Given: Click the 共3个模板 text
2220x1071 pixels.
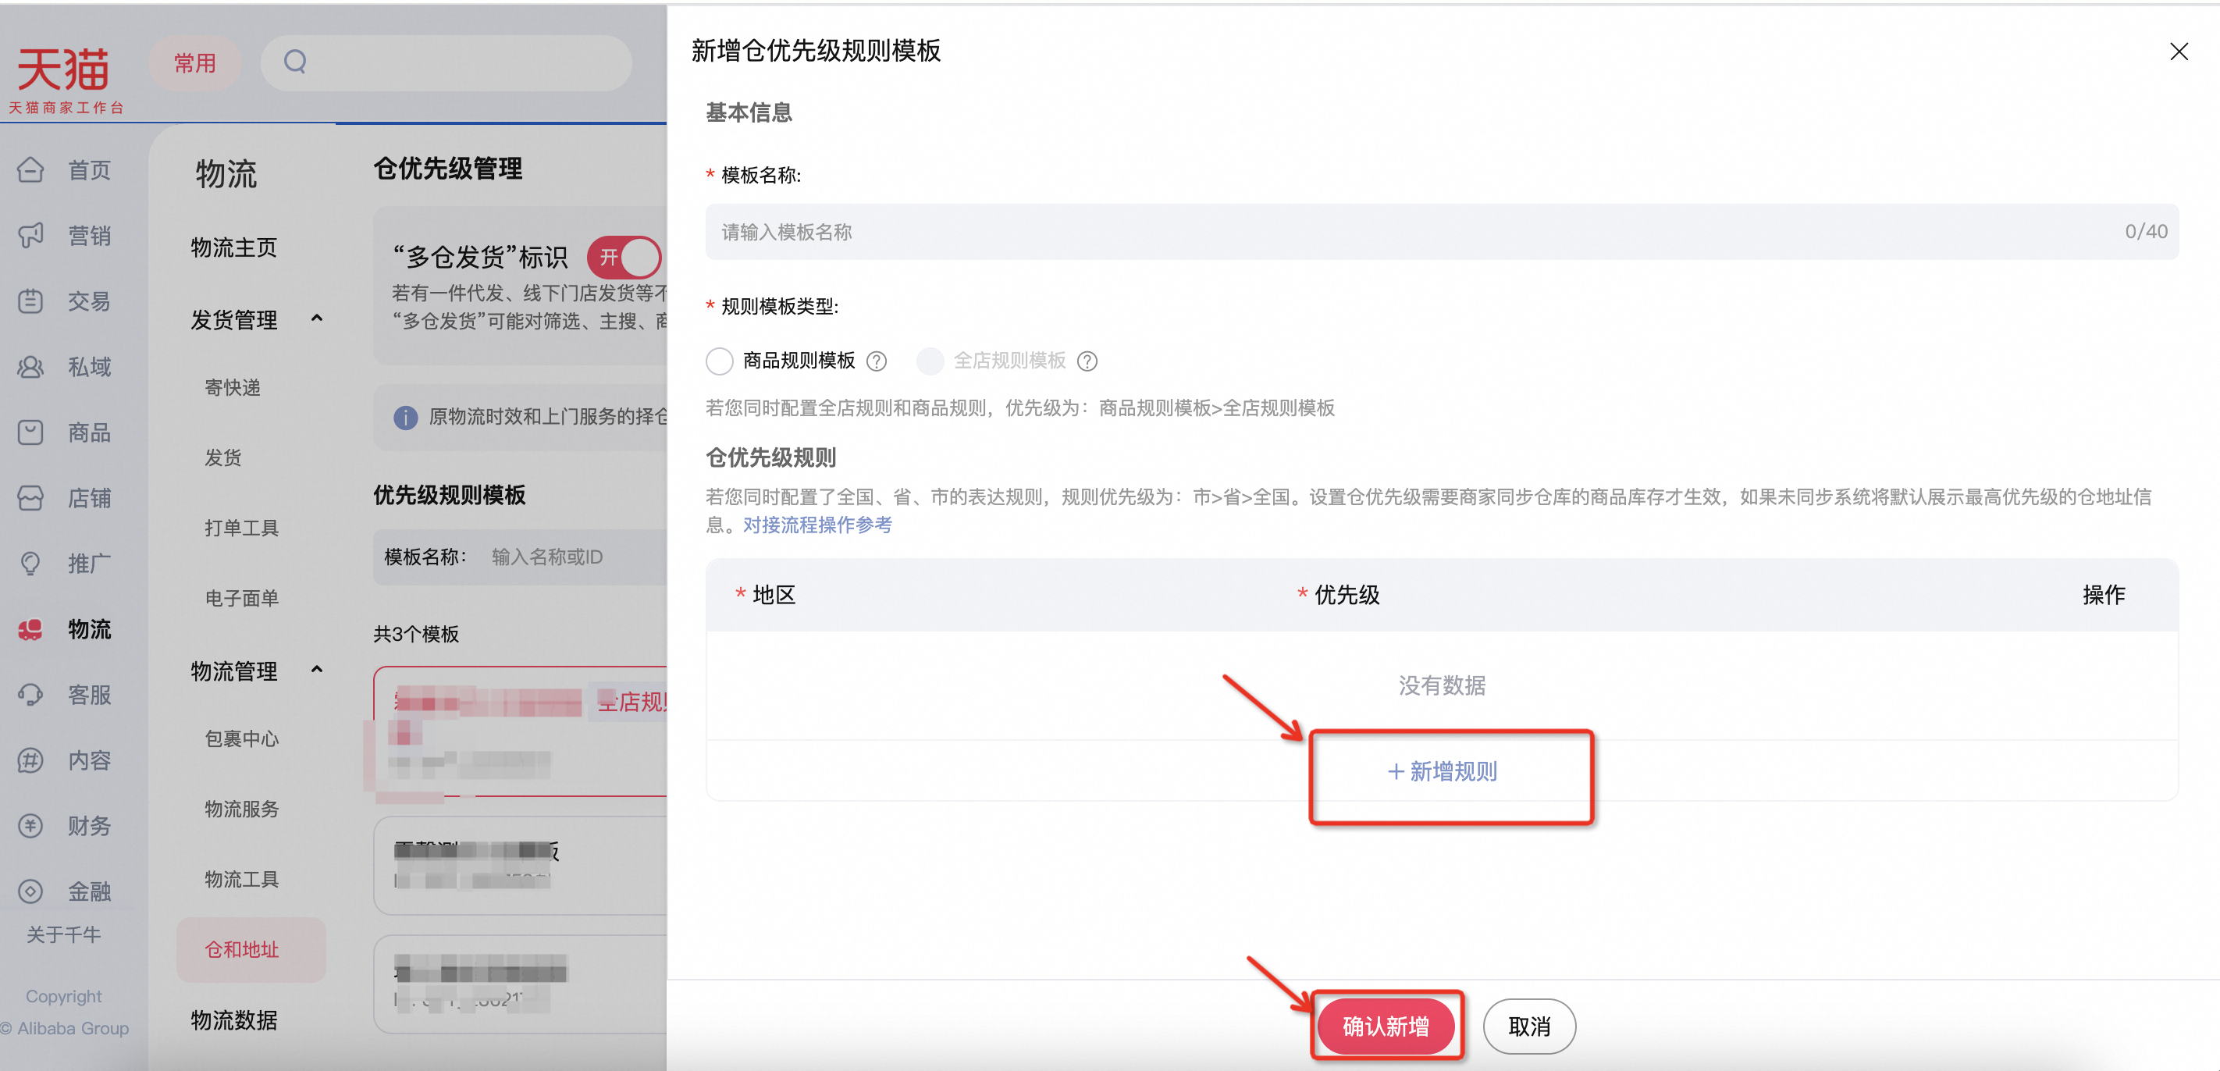Looking at the screenshot, I should point(415,634).
